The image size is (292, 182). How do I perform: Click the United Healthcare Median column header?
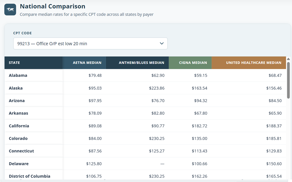249,63
